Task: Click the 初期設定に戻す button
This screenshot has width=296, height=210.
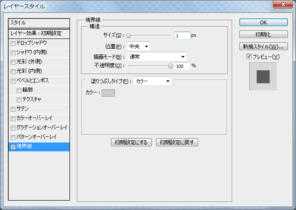Action: pos(177,142)
